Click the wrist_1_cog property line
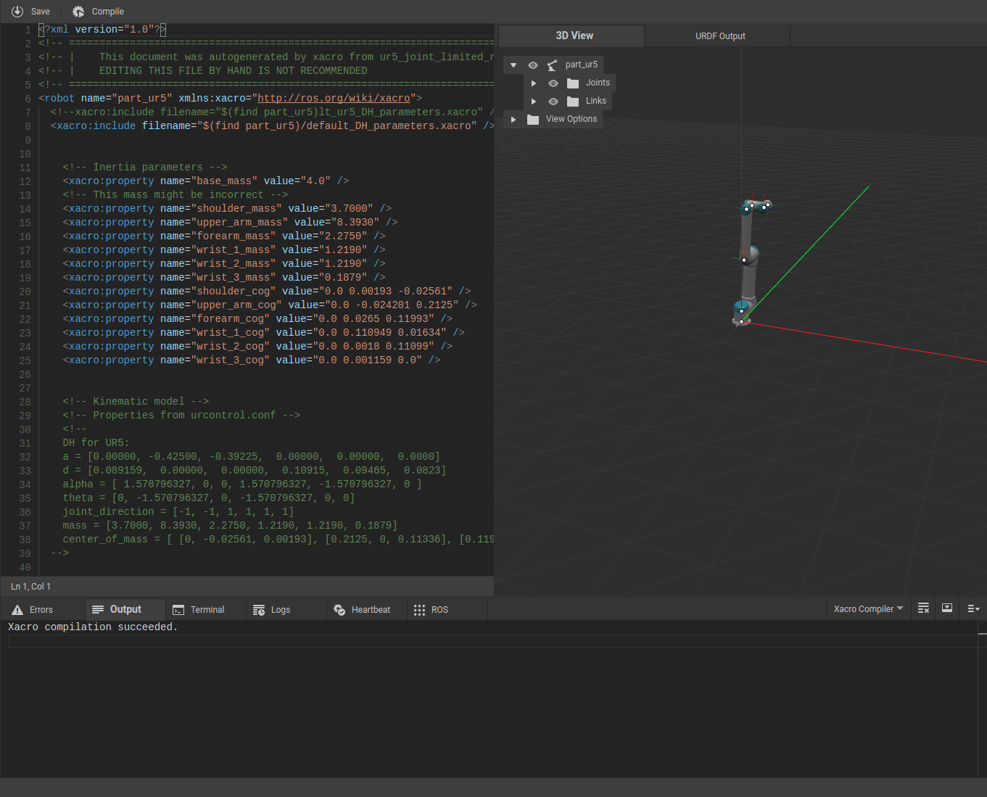Screen dimensions: 987x797 (x=263, y=332)
